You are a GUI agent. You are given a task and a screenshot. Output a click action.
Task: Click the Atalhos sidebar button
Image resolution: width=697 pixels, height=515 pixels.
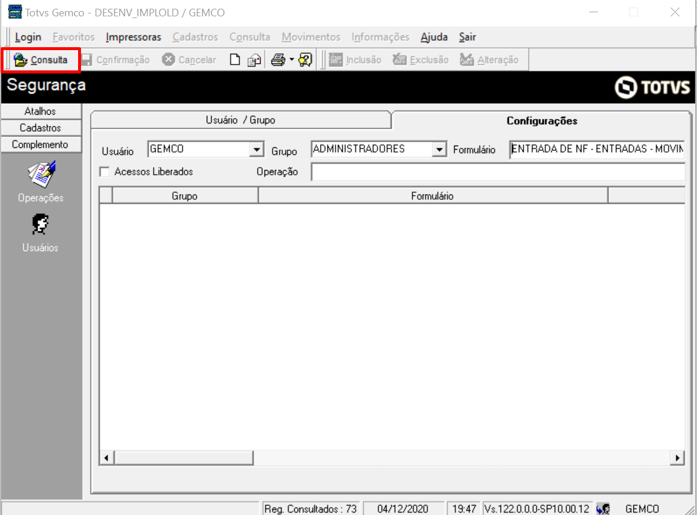point(41,111)
